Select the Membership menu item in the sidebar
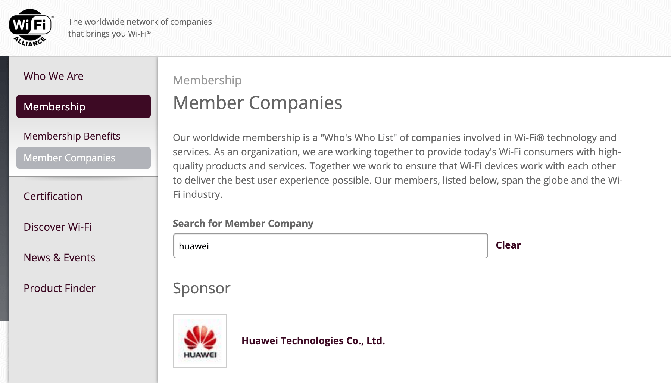 [x=83, y=107]
